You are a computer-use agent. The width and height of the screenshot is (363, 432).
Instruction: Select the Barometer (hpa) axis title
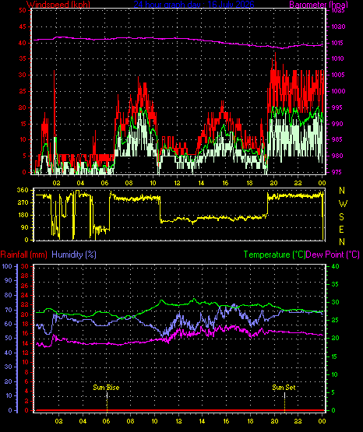click(x=319, y=5)
